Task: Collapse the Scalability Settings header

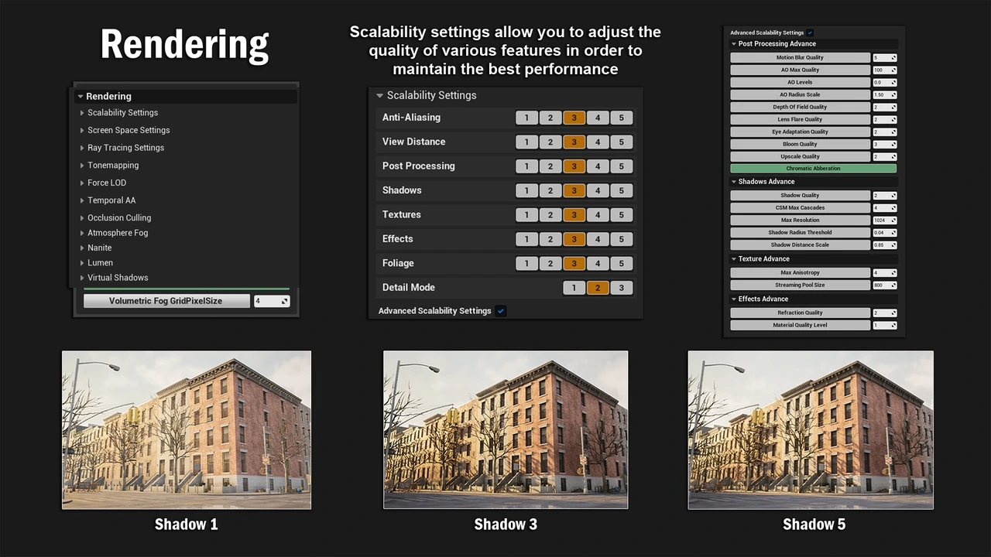Action: pos(380,96)
